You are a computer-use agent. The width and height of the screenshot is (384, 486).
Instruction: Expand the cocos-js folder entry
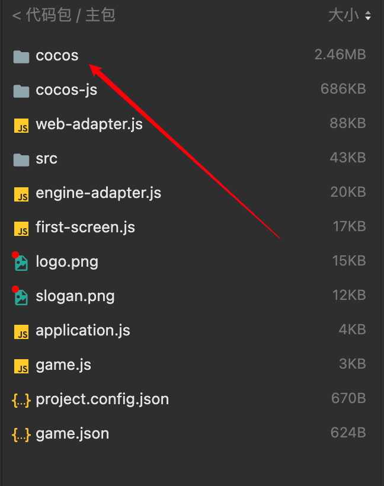click(66, 90)
